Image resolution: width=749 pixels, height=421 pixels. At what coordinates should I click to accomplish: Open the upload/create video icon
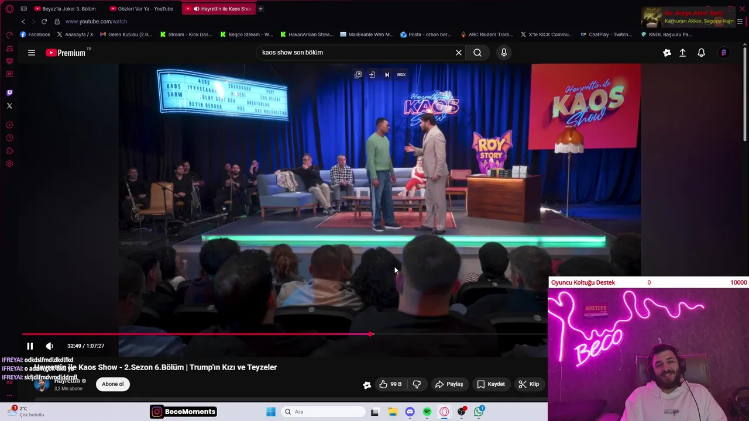click(682, 53)
